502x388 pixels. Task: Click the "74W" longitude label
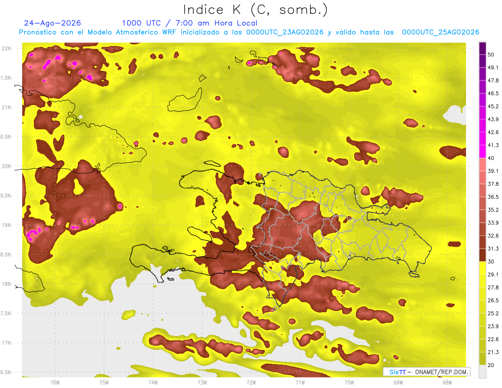153,383
